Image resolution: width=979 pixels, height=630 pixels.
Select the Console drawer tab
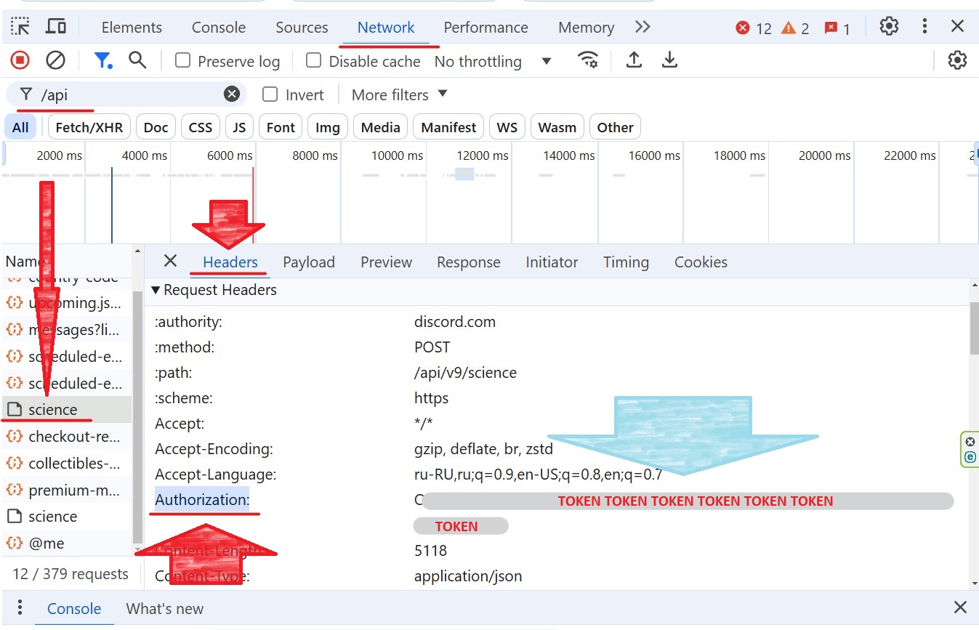74,609
